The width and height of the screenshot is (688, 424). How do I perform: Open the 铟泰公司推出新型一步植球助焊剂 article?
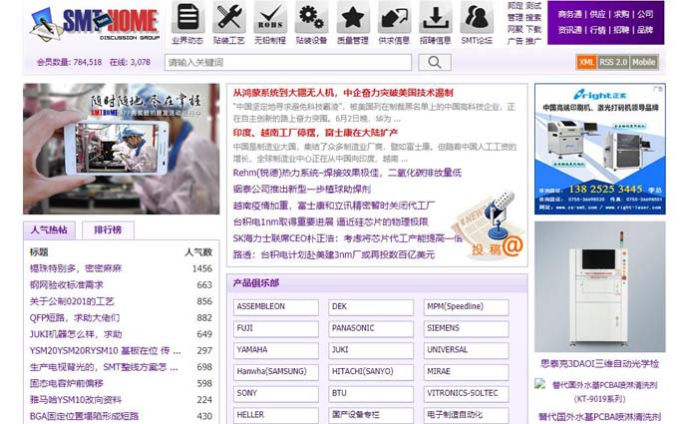click(302, 190)
